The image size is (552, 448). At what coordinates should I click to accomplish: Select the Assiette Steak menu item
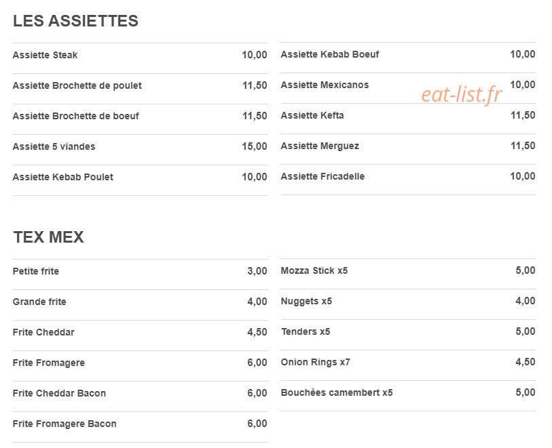(140, 55)
